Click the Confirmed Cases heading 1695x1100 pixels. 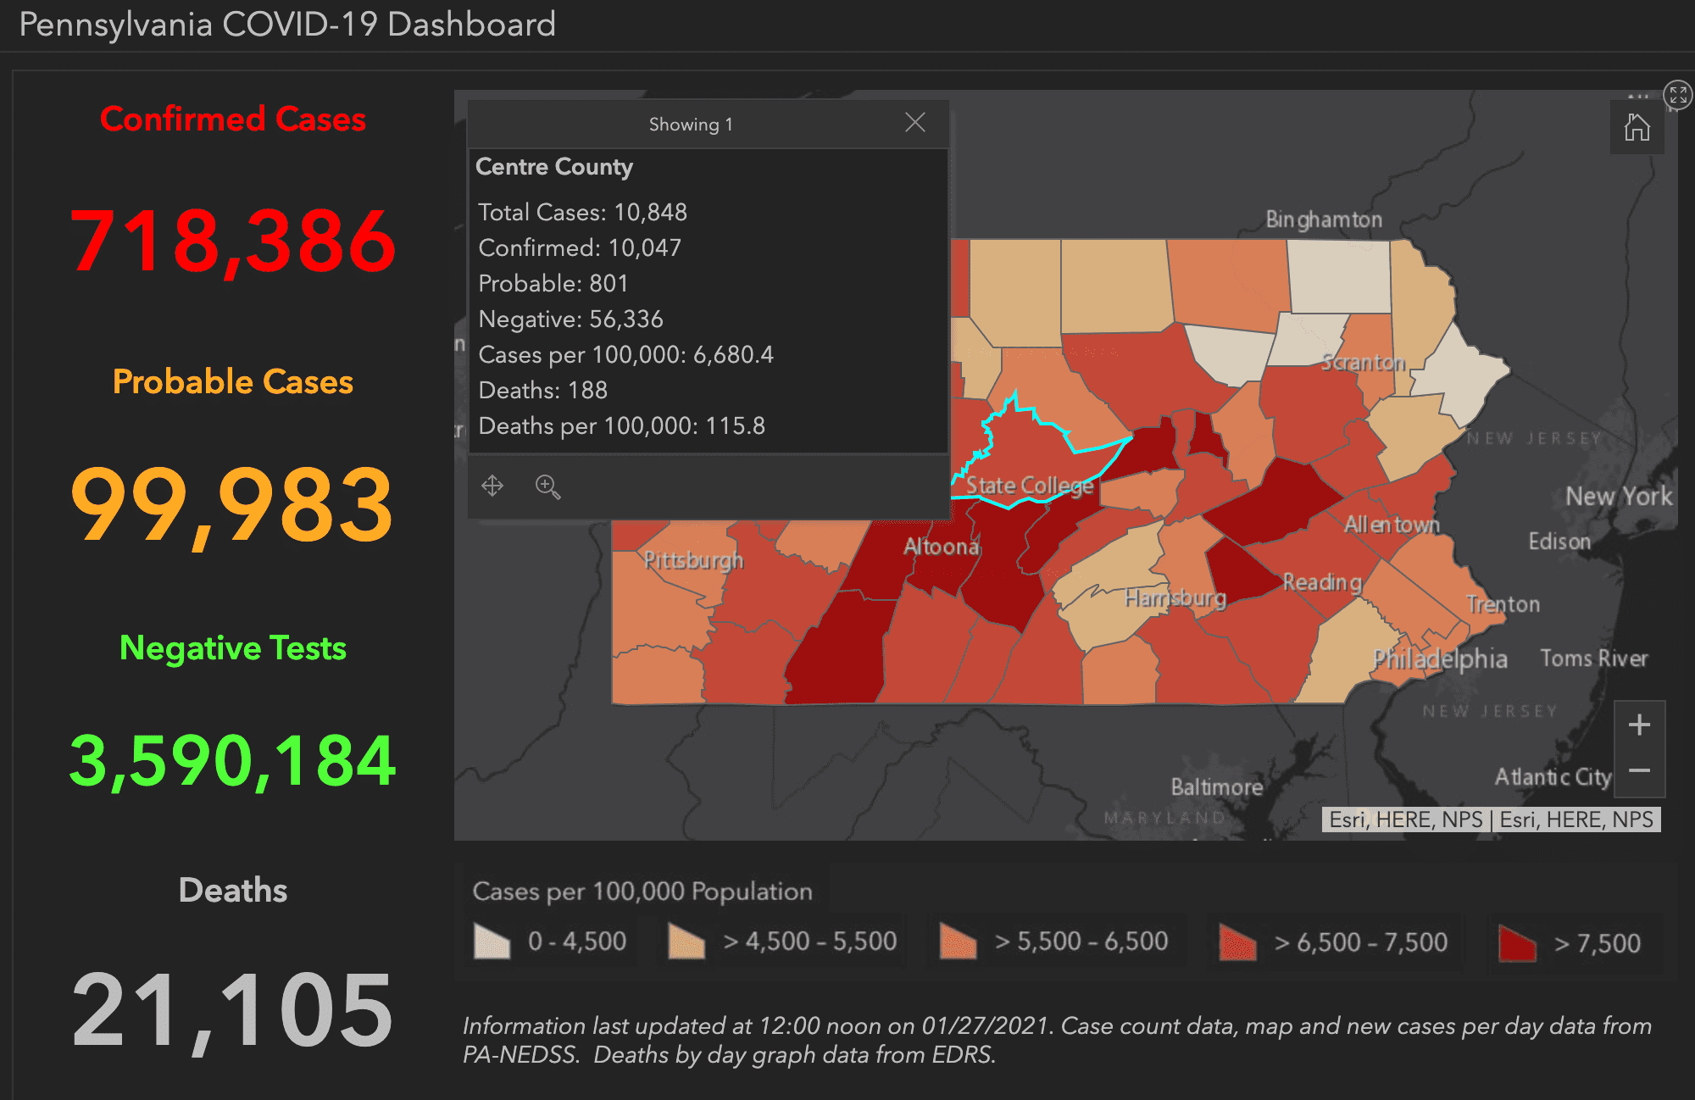tap(233, 119)
